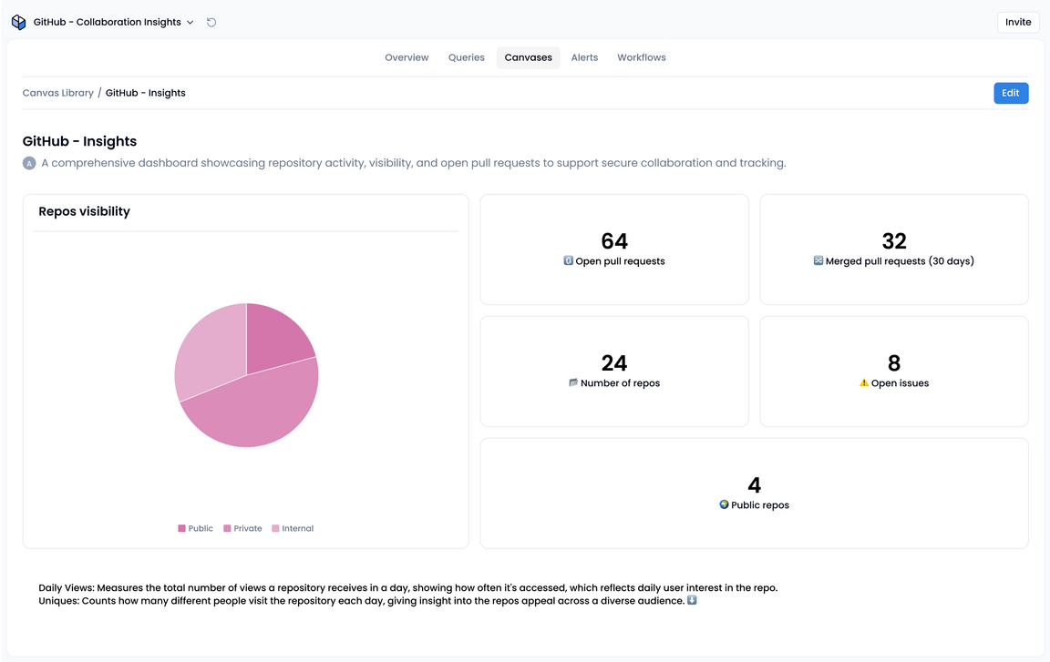This screenshot has height=662, width=1050.
Task: Click the value 4 in Public repos
Action: pos(754,484)
